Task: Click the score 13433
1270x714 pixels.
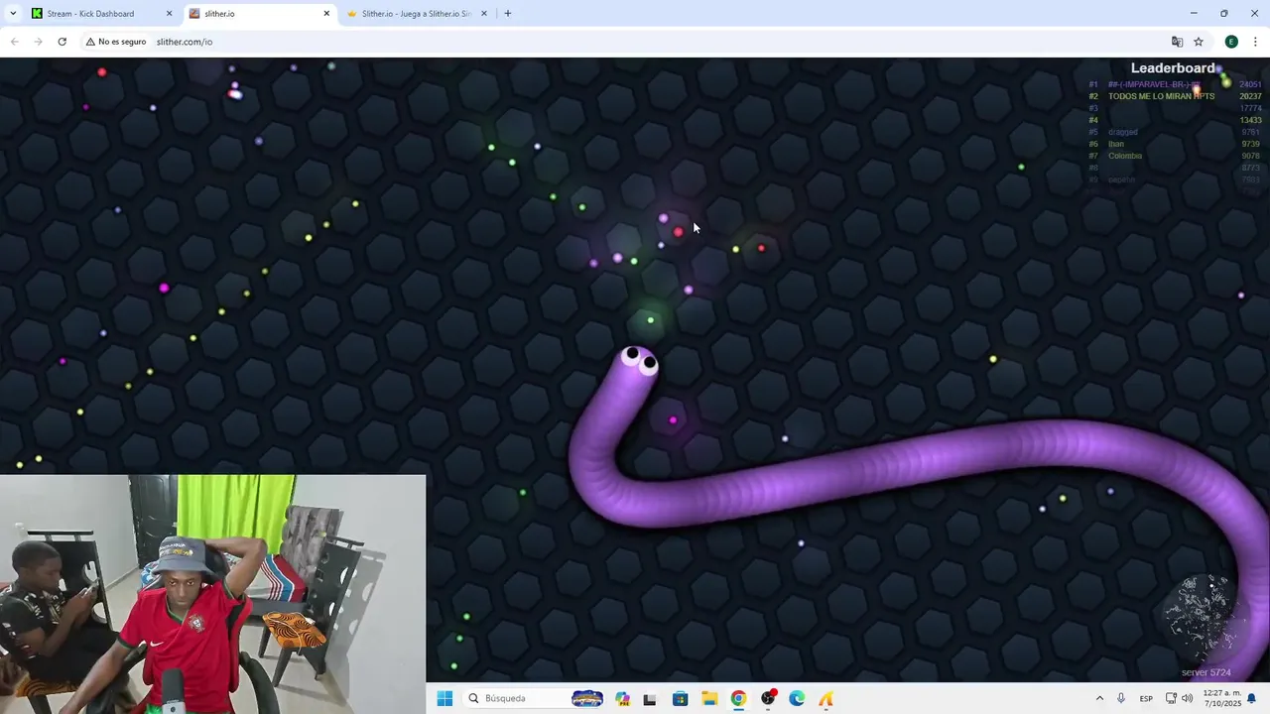Action: coord(1250,120)
